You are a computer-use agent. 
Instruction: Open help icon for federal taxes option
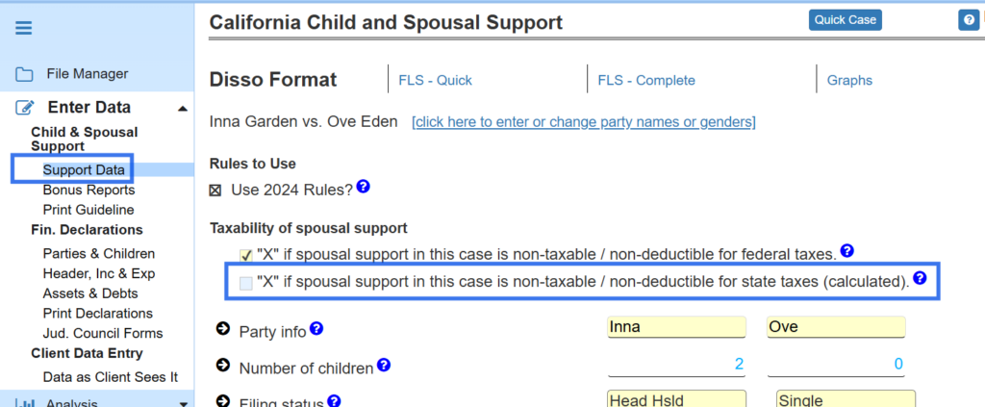point(846,251)
